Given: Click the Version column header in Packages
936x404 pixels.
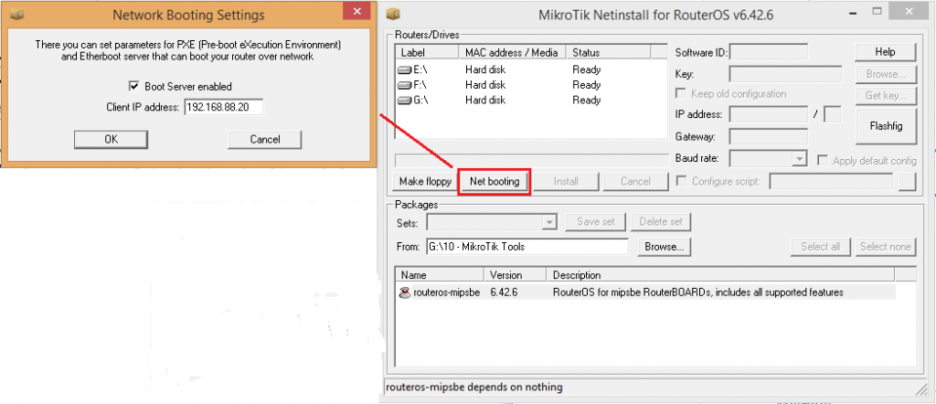Looking at the screenshot, I should 516,275.
